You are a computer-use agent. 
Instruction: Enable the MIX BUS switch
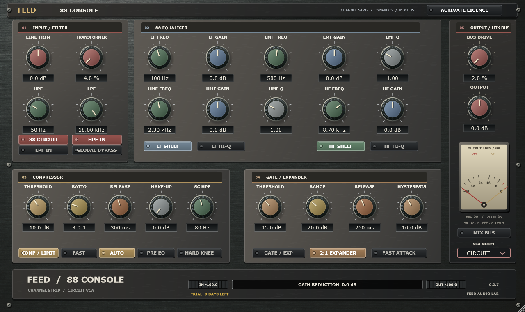(484, 233)
